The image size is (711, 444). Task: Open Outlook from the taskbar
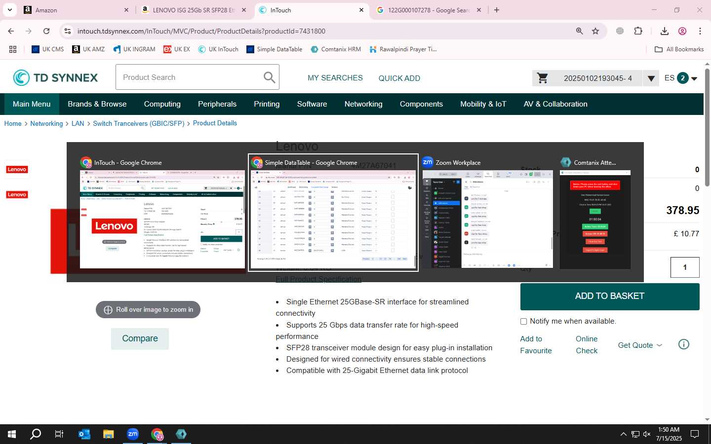tap(84, 434)
